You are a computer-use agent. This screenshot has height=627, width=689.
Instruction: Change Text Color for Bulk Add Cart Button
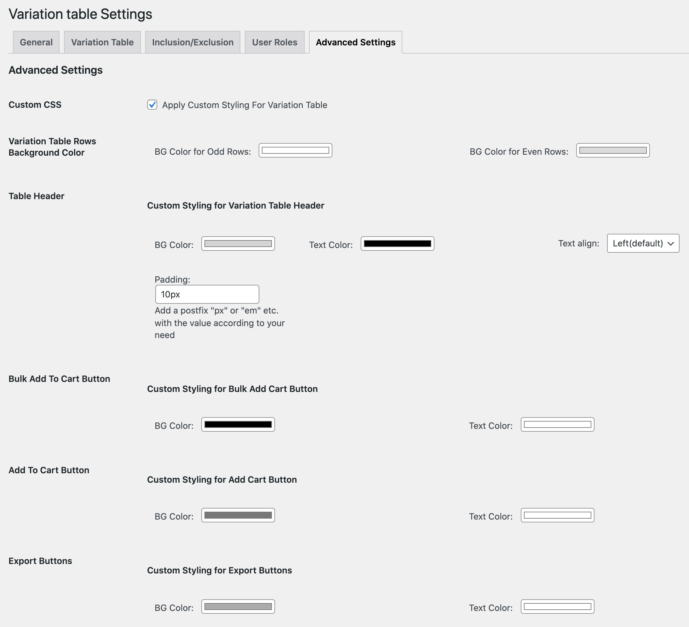(x=557, y=424)
